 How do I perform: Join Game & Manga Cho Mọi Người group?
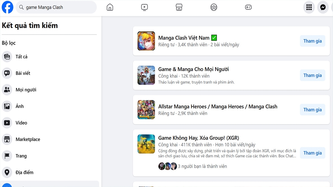(x=313, y=75)
